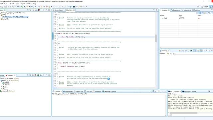Click the green Run launch icon
Screen dimensions: 213x120
[22, 7]
